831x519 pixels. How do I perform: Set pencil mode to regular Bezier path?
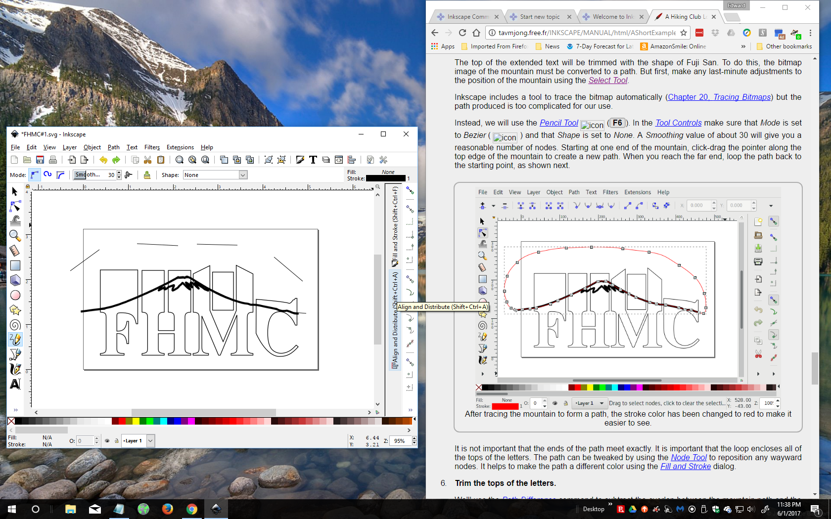click(35, 175)
